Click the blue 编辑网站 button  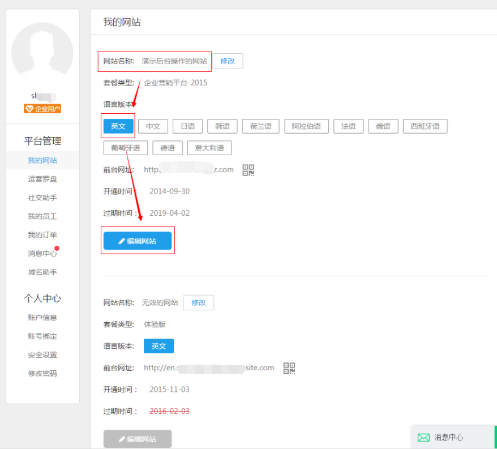click(x=138, y=240)
